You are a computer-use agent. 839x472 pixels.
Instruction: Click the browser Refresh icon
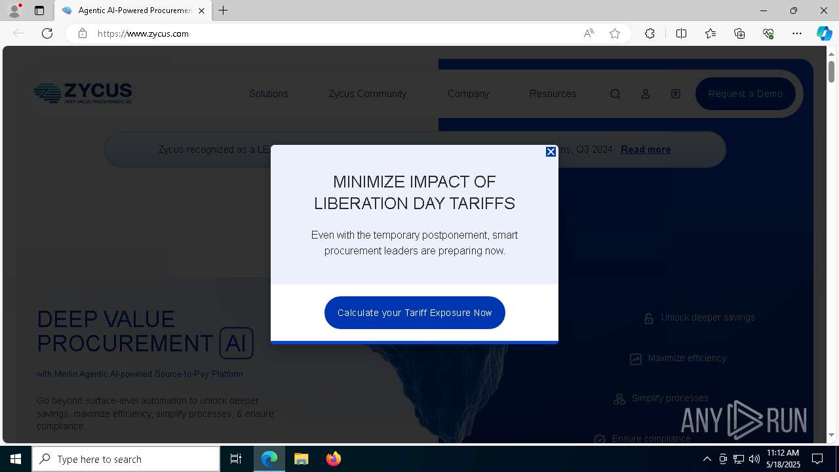point(47,33)
